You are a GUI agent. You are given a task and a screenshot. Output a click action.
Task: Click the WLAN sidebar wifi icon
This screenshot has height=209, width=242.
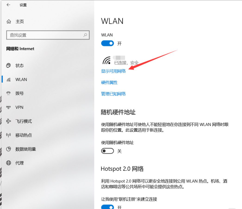click(9, 80)
